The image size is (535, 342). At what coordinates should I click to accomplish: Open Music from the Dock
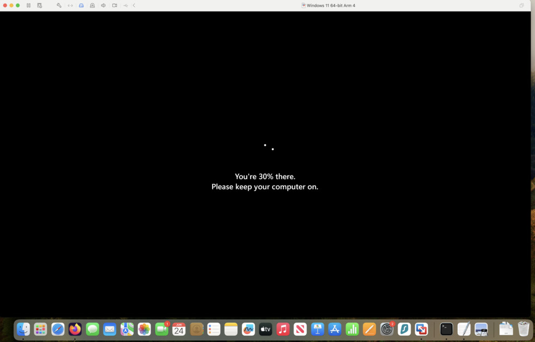click(283, 329)
